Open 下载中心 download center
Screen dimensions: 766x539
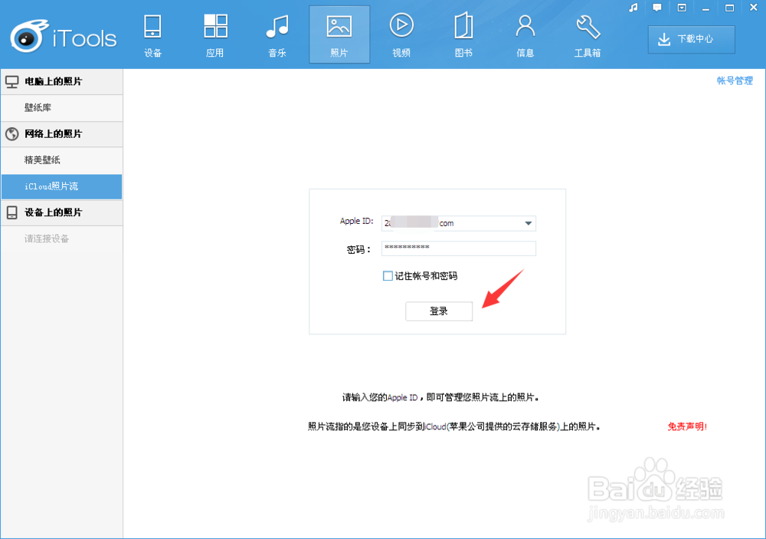click(x=691, y=39)
